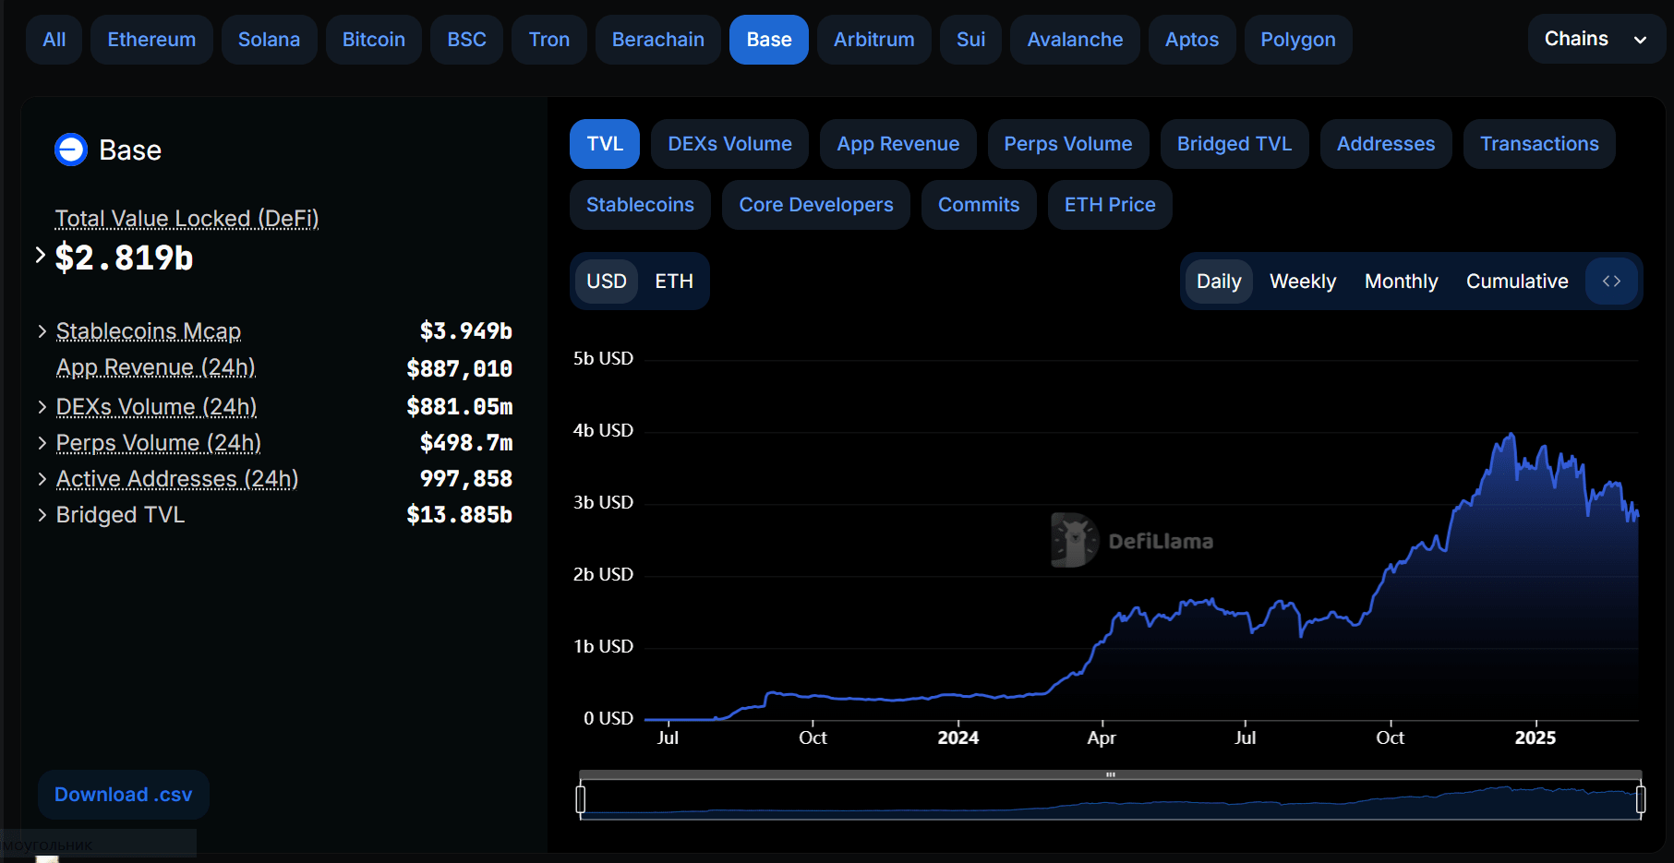Open the Stablecoins Mcap label
The width and height of the screenshot is (1674, 863).
[149, 331]
